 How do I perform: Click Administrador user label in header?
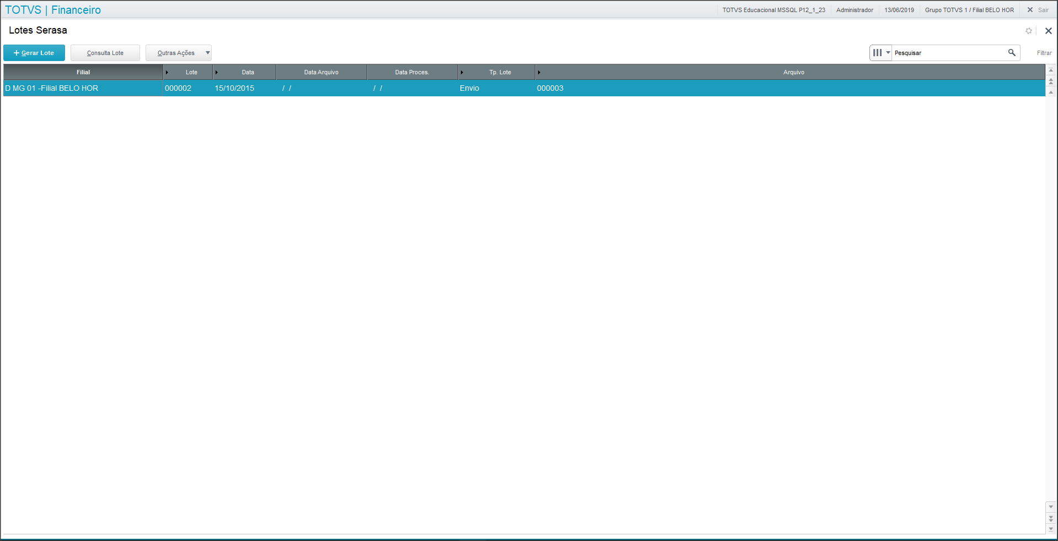855,10
